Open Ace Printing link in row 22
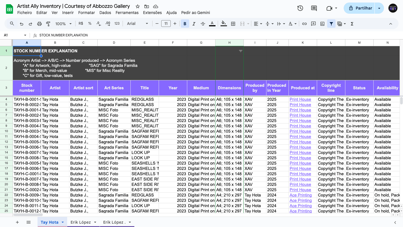 tap(301, 195)
